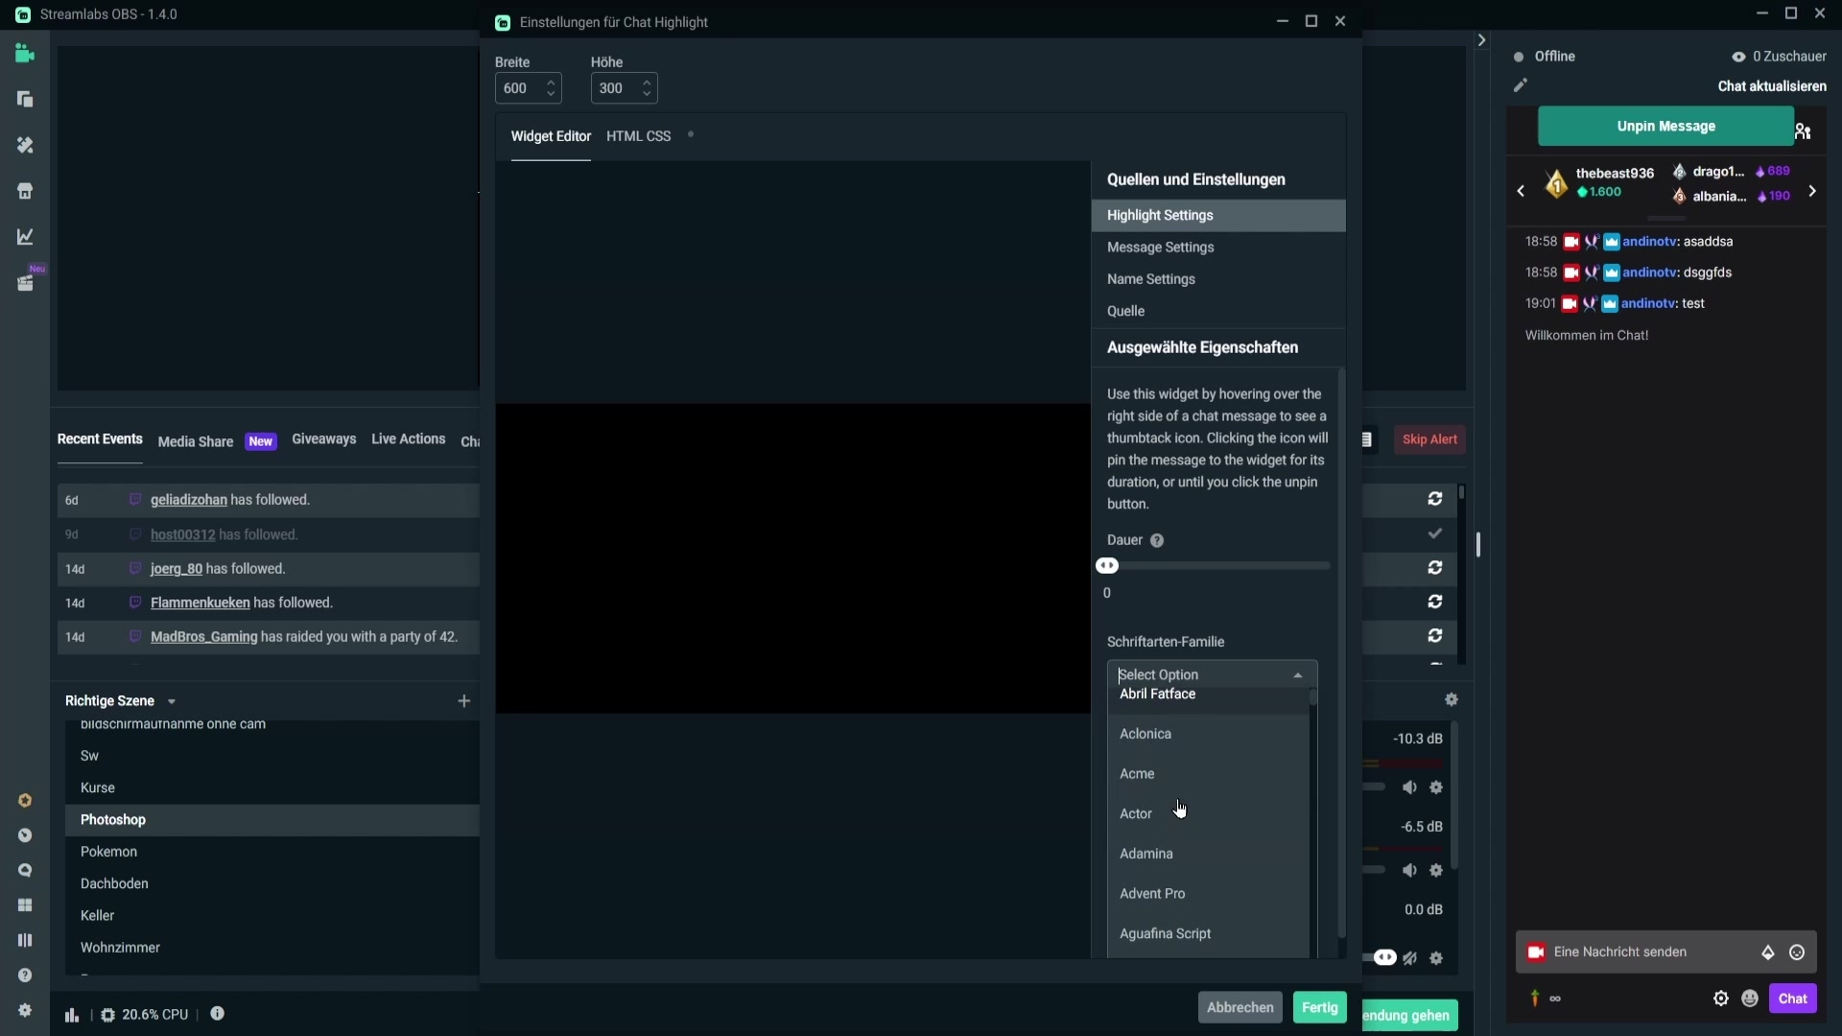Open the analytics chart icon in sidebar
Image resolution: width=1842 pixels, height=1036 pixels.
(25, 237)
